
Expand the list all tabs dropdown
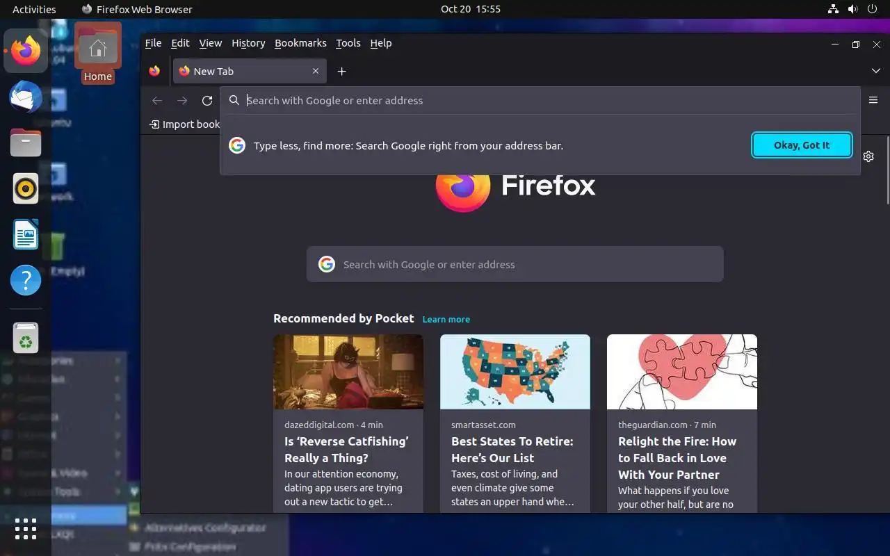876,71
